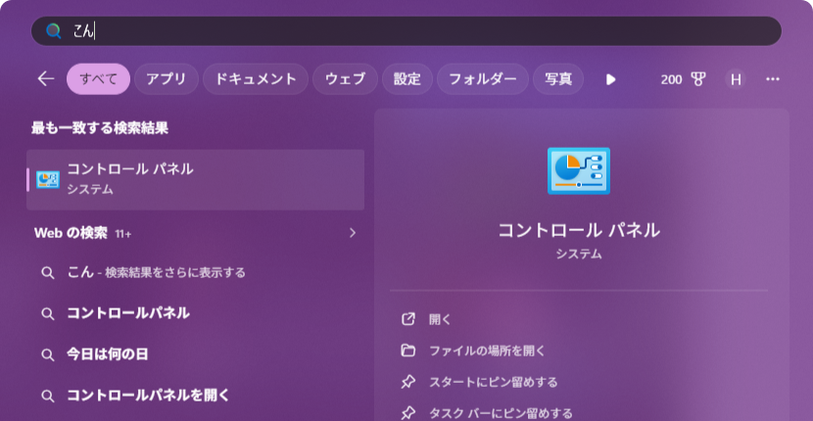The image size is (813, 421).
Task: Click タスク バーにピン留めする action
Action: tap(501, 413)
